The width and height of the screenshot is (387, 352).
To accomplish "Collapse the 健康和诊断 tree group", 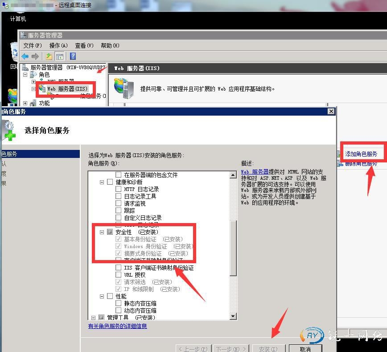I will pos(102,182).
